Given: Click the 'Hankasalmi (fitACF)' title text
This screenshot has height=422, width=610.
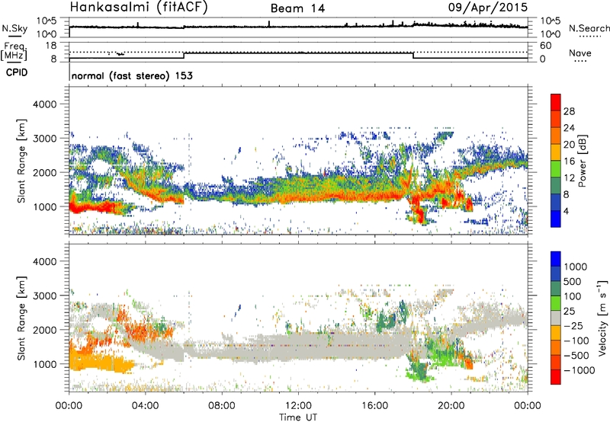Looking at the screenshot, I should 139,8.
